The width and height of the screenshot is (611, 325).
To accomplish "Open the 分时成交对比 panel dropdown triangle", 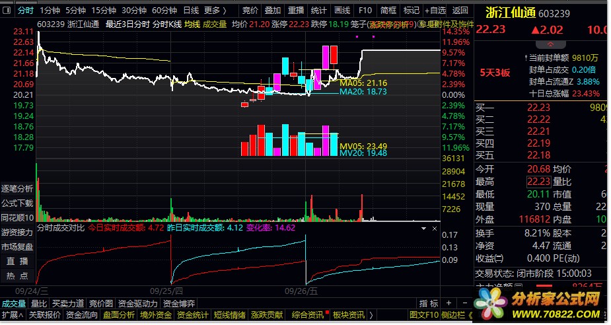I will point(423,229).
